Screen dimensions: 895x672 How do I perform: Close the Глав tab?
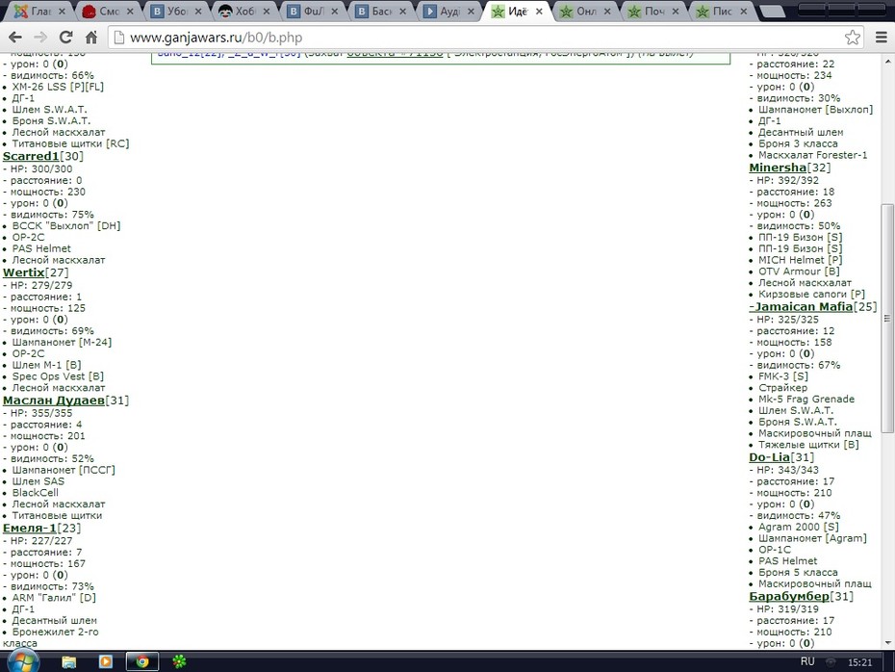click(63, 12)
